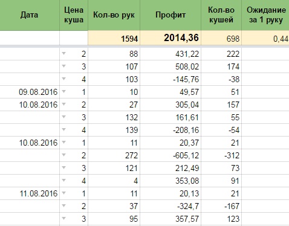Select cell 174 in Кол-во кушей
The image size is (289, 226).
[221, 66]
